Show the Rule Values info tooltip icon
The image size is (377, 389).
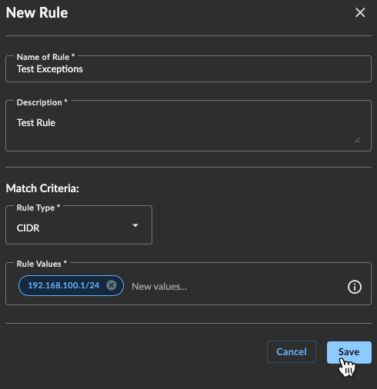pos(355,287)
